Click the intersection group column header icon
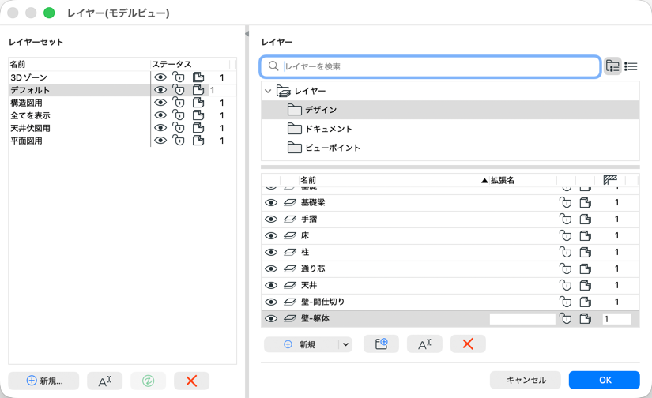Viewport: 652px width, 398px height. click(x=610, y=180)
